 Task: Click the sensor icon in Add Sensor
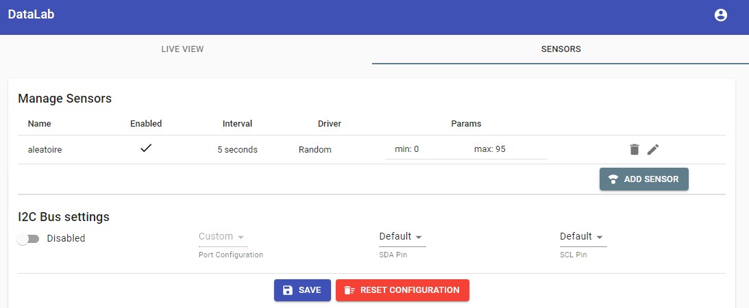[x=613, y=179]
